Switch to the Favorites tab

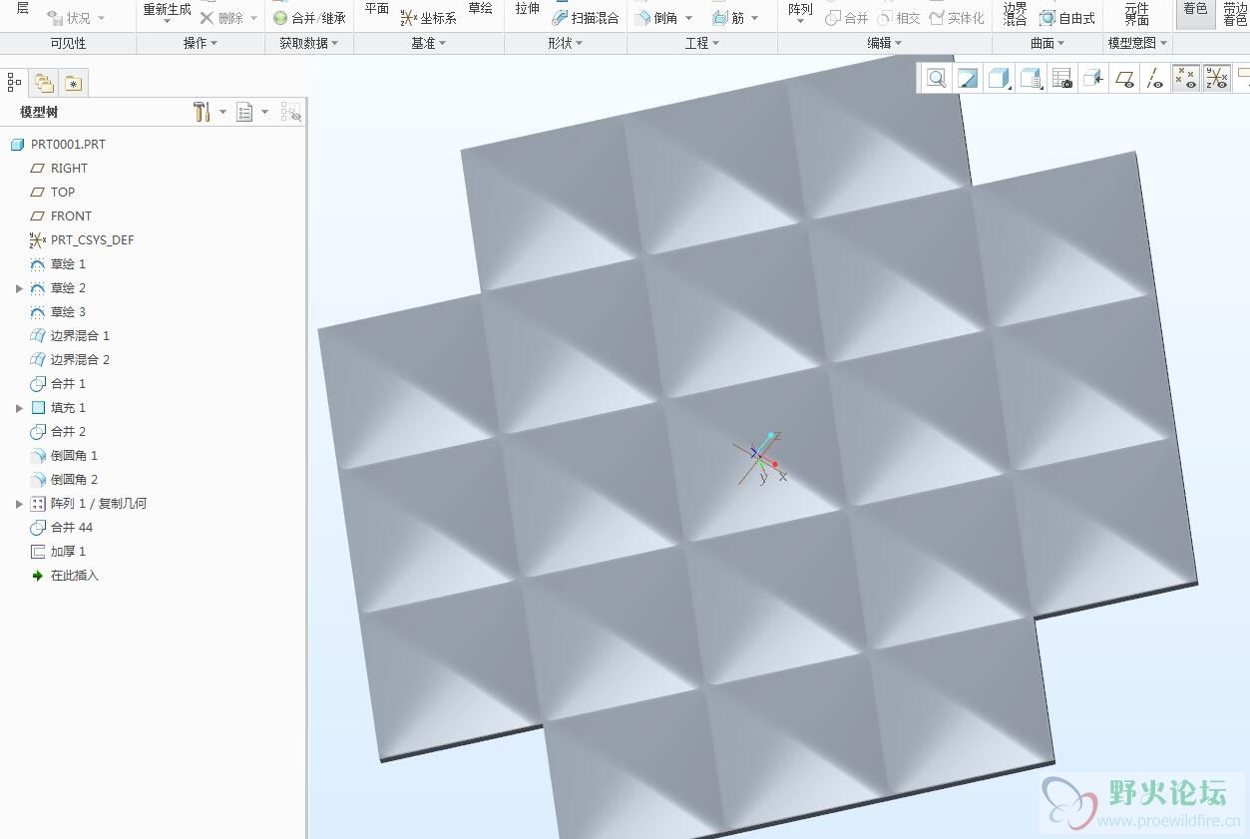(x=74, y=84)
